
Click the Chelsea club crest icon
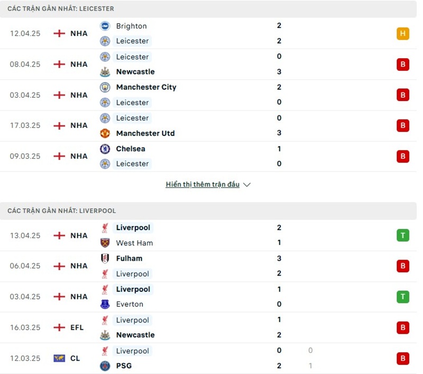pyautogui.click(x=105, y=149)
